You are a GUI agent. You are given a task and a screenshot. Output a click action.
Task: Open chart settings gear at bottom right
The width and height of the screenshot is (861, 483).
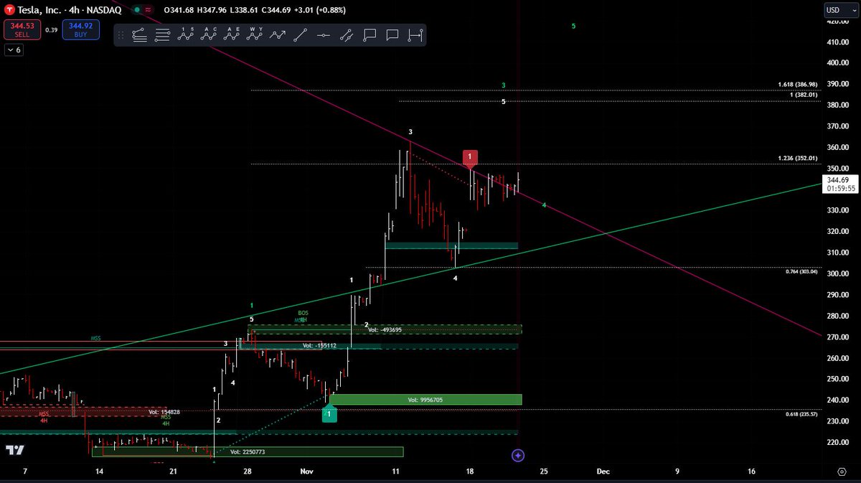point(842,472)
